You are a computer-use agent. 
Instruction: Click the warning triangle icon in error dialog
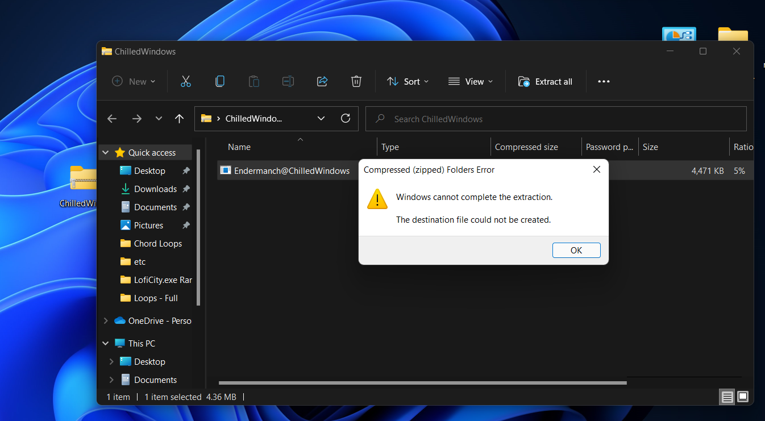377,199
